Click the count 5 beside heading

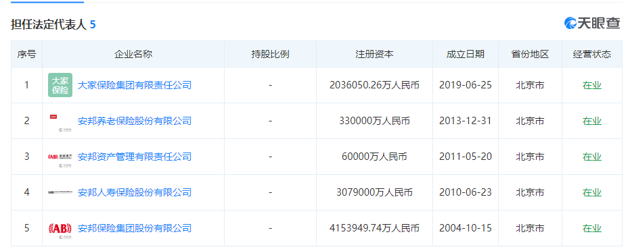[x=93, y=24]
